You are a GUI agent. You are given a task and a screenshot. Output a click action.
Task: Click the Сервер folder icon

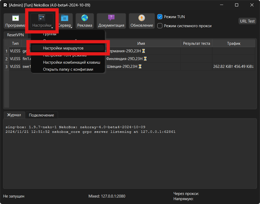(x=65, y=18)
